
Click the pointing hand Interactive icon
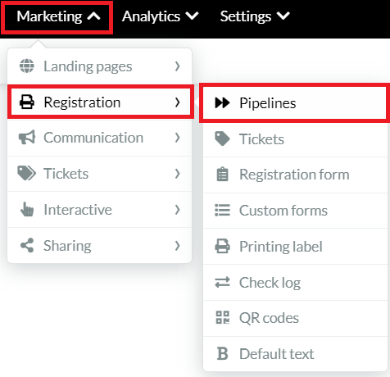coord(27,210)
